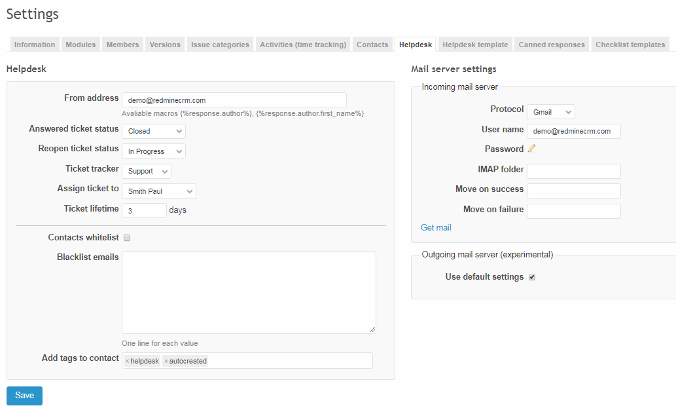
Task: Focus the Ticket lifetime days field
Action: pos(144,211)
